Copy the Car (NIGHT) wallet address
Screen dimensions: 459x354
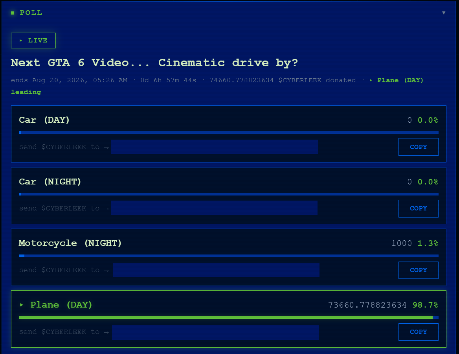tap(418, 208)
